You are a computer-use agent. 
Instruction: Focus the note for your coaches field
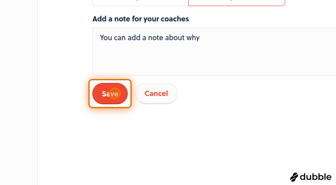214,51
